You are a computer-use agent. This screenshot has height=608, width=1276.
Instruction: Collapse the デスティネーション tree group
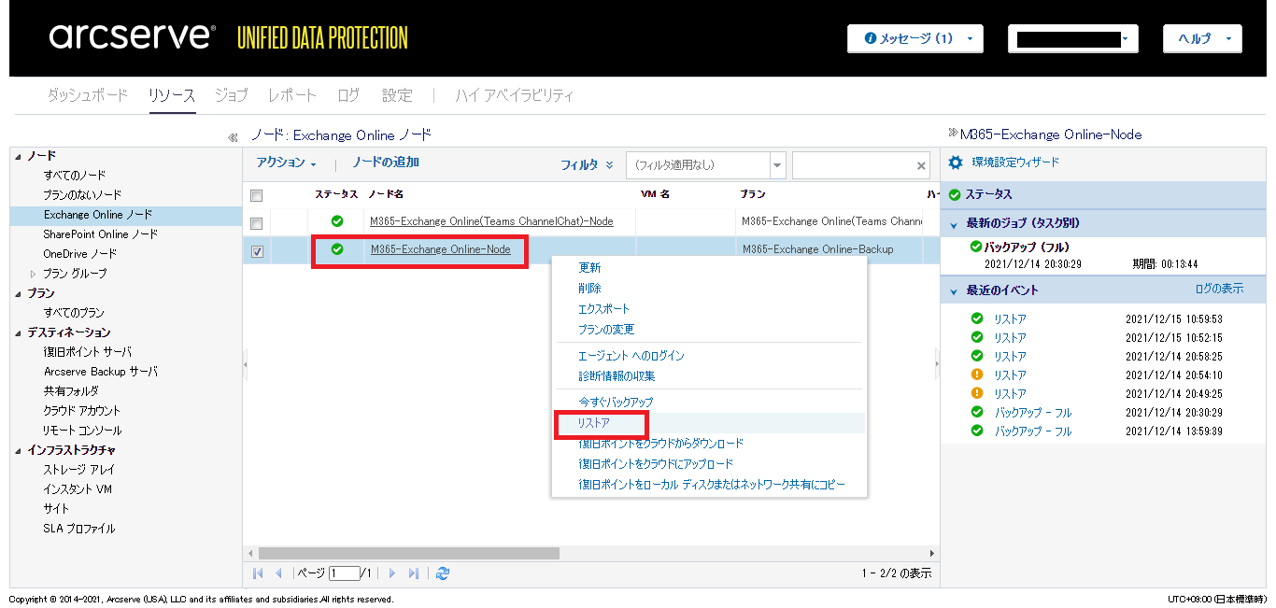pos(19,332)
